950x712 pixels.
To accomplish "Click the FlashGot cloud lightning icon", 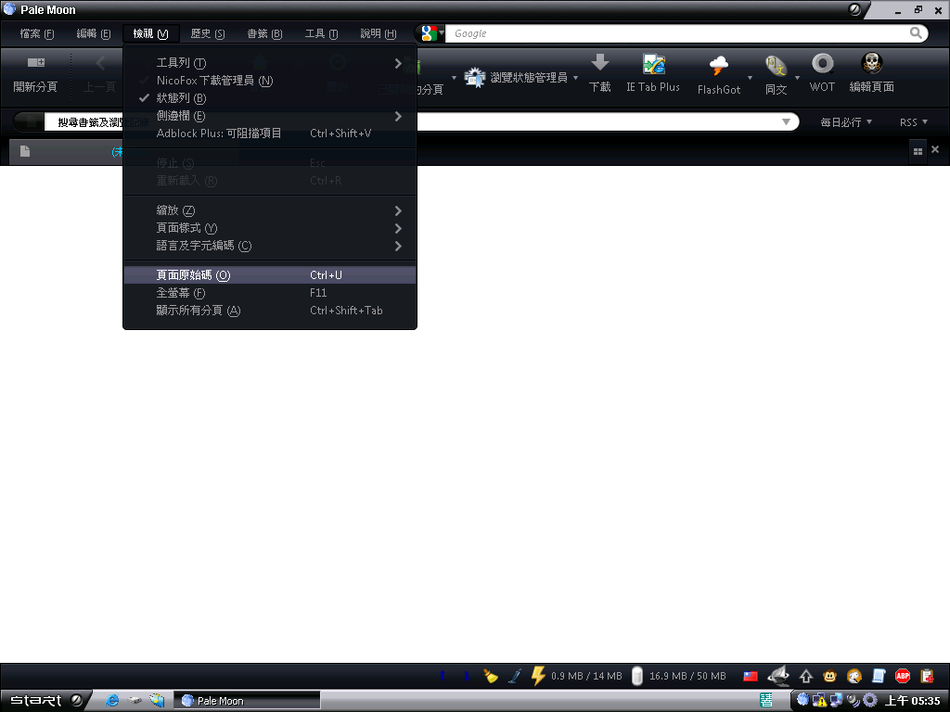I will click(x=719, y=65).
